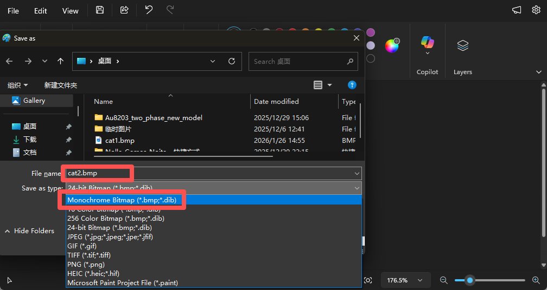Toggle the Layers panel icon
This screenshot has height=290, width=547.
[463, 45]
